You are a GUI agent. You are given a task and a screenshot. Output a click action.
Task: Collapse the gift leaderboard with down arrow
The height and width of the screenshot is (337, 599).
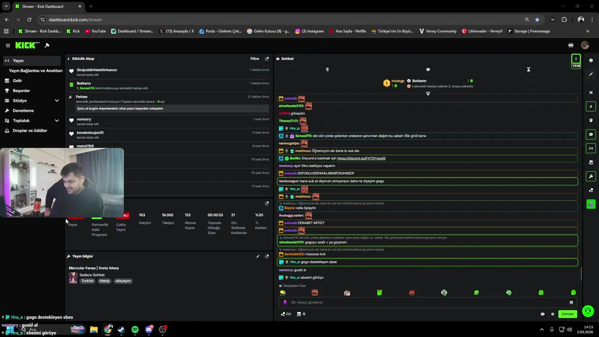tap(428, 94)
